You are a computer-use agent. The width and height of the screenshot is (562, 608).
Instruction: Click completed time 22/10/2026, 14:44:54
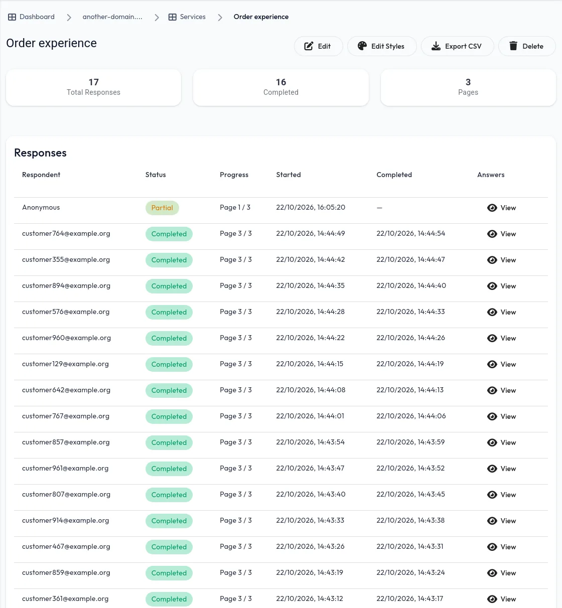click(410, 233)
